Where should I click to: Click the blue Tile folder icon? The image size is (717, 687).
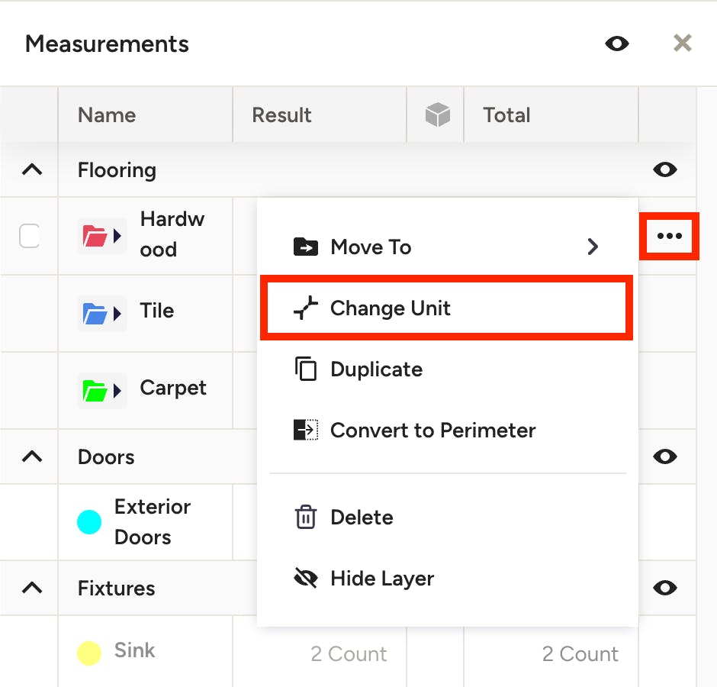point(95,314)
